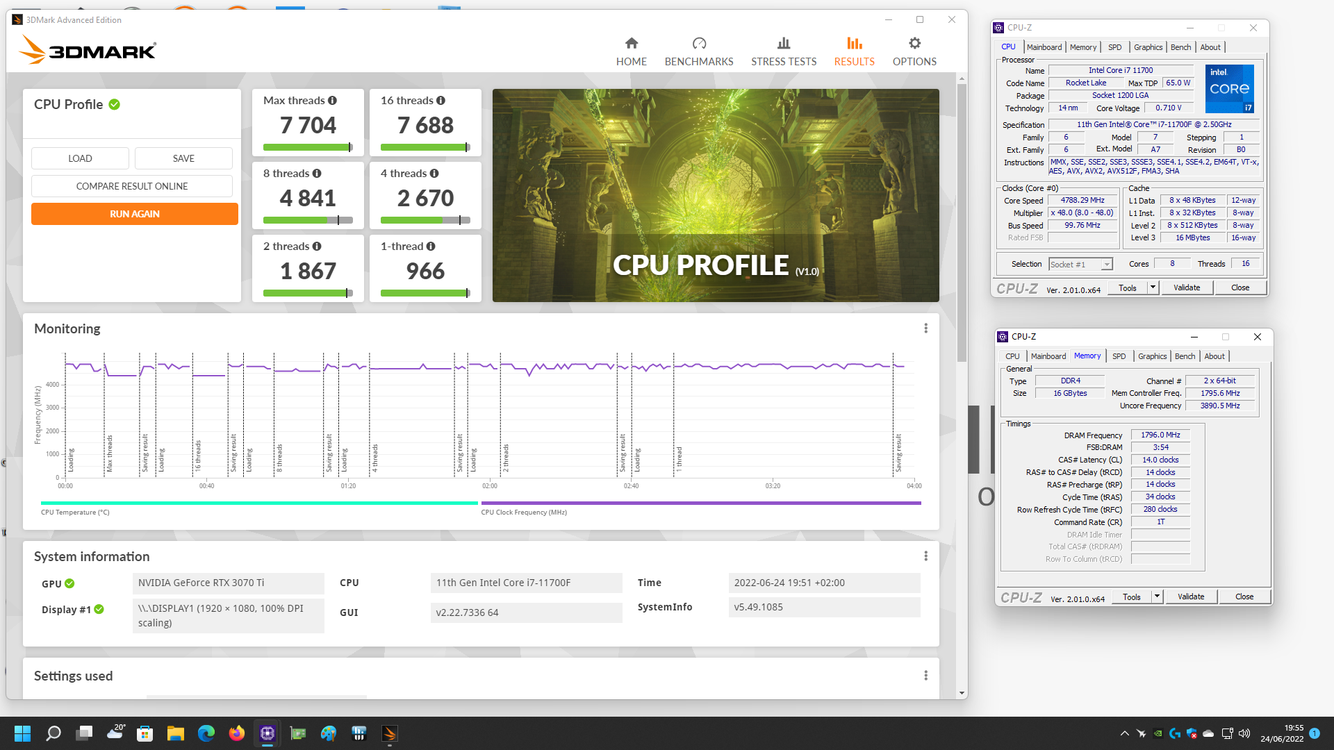Open the notification badge in system tray

tap(1315, 733)
